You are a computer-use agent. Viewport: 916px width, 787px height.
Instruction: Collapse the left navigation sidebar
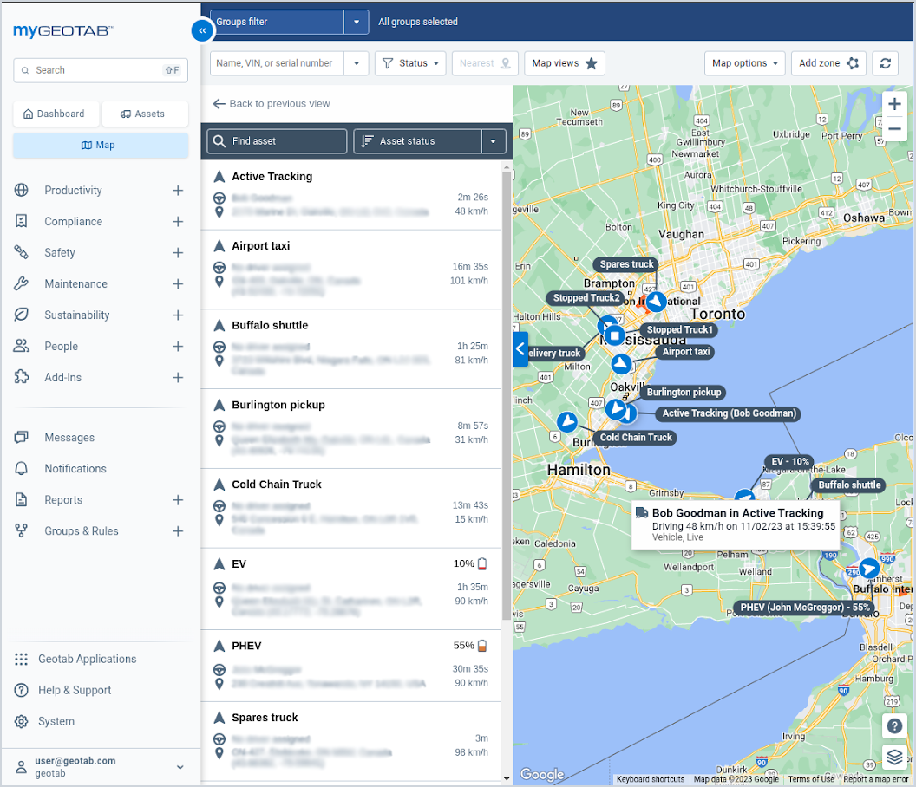201,30
